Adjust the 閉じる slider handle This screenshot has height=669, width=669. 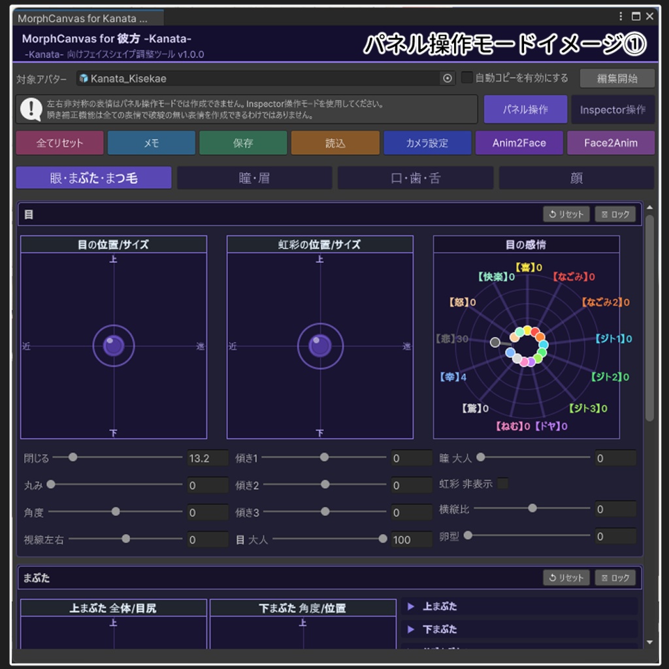74,458
